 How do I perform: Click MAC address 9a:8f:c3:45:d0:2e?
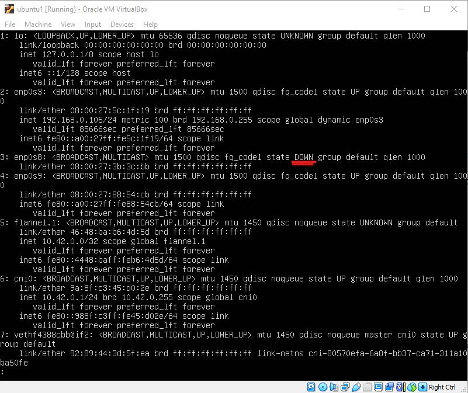point(109,288)
